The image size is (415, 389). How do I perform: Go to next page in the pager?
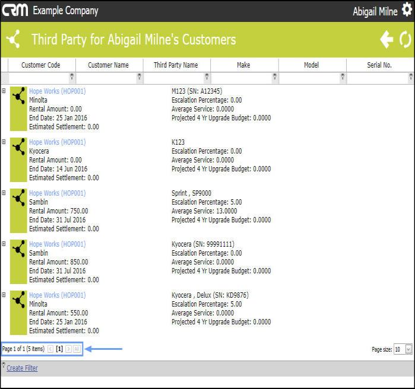pos(68,349)
